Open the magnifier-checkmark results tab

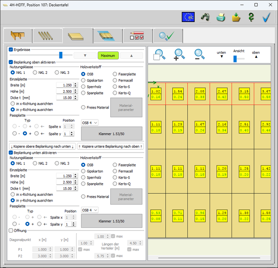tap(168, 36)
